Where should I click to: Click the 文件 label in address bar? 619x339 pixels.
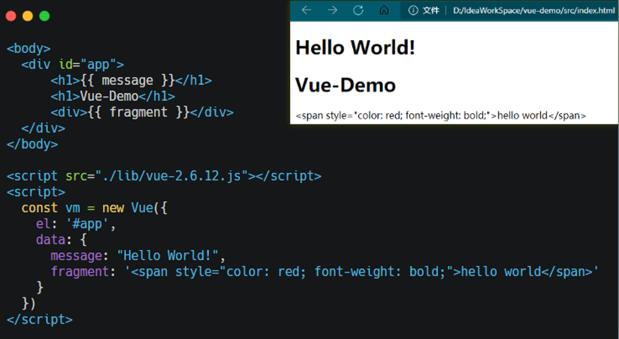point(431,11)
